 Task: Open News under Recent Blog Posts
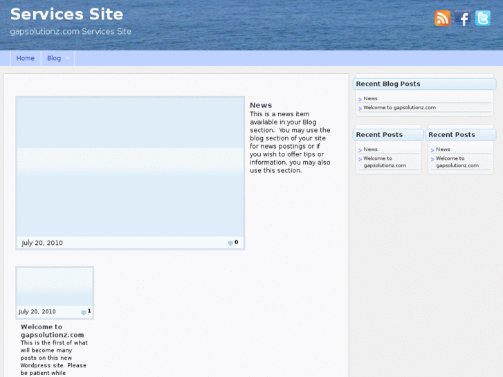point(370,98)
